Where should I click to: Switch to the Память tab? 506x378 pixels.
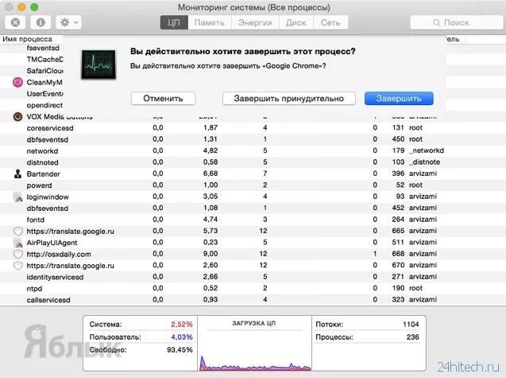pyautogui.click(x=210, y=22)
